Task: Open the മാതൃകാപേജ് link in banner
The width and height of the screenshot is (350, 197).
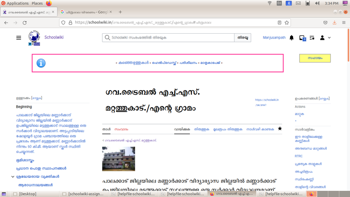Action: coord(210,63)
